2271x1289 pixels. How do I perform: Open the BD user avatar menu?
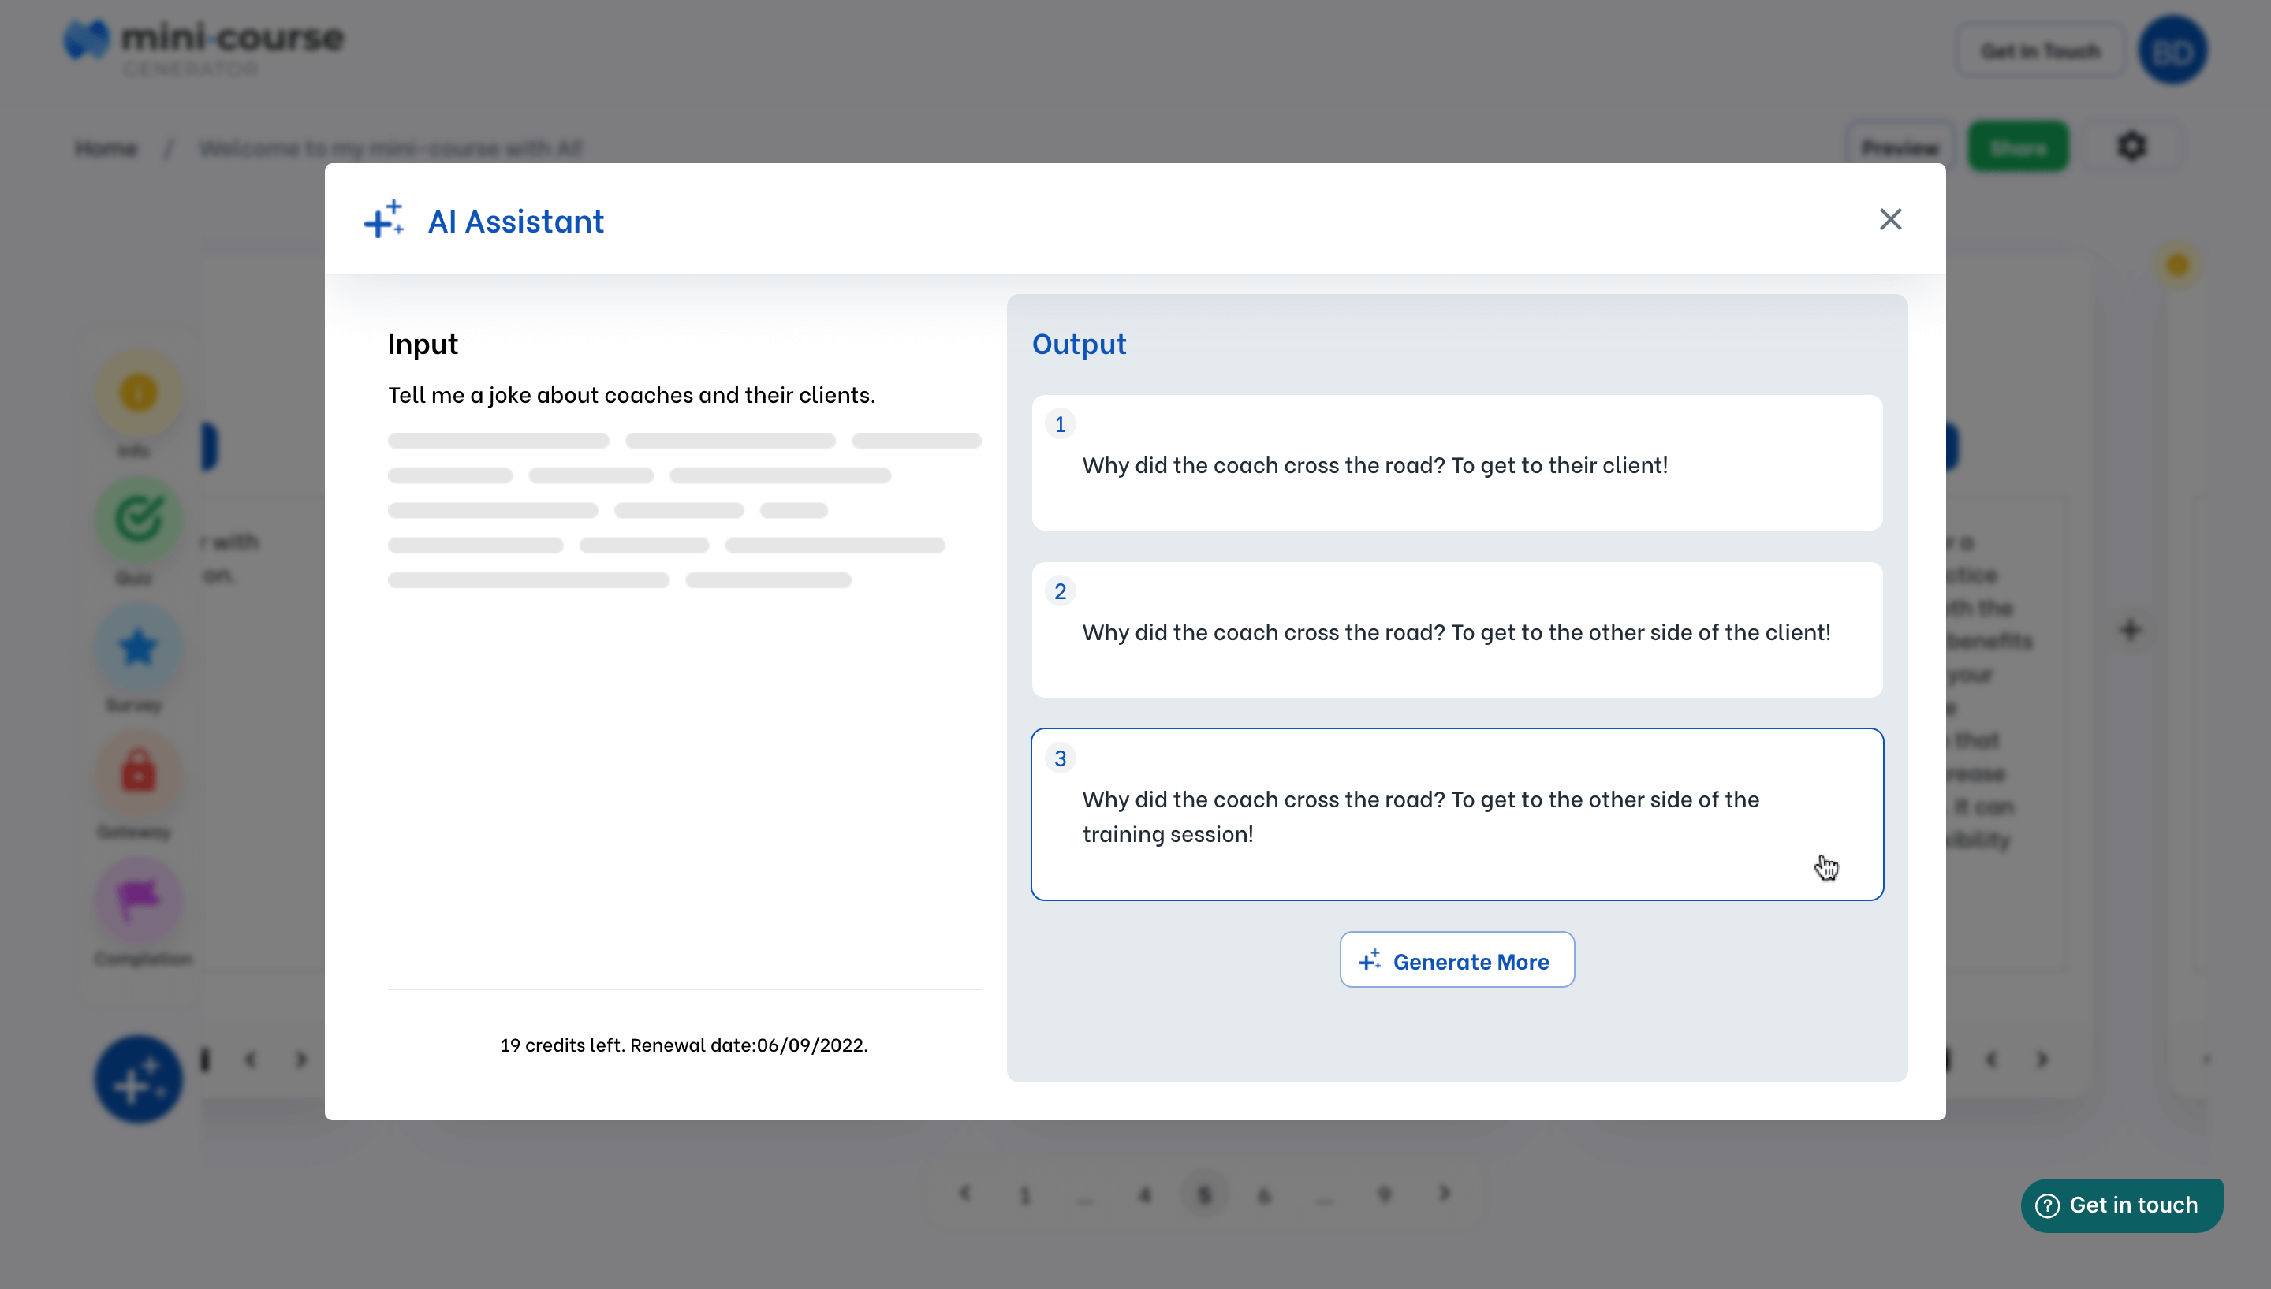[2172, 51]
